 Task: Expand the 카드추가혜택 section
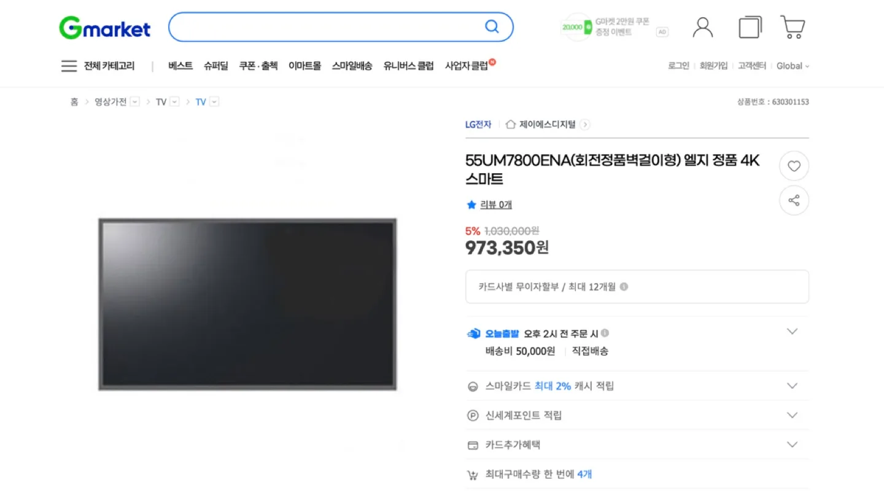pyautogui.click(x=792, y=445)
